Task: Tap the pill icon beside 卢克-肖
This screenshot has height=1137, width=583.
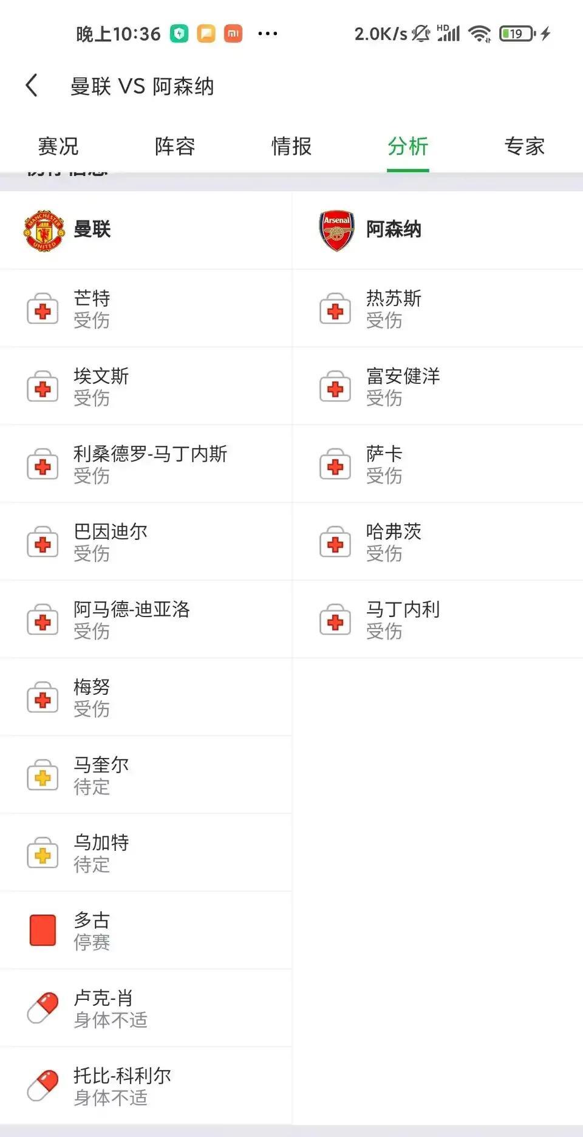Action: 43,1008
